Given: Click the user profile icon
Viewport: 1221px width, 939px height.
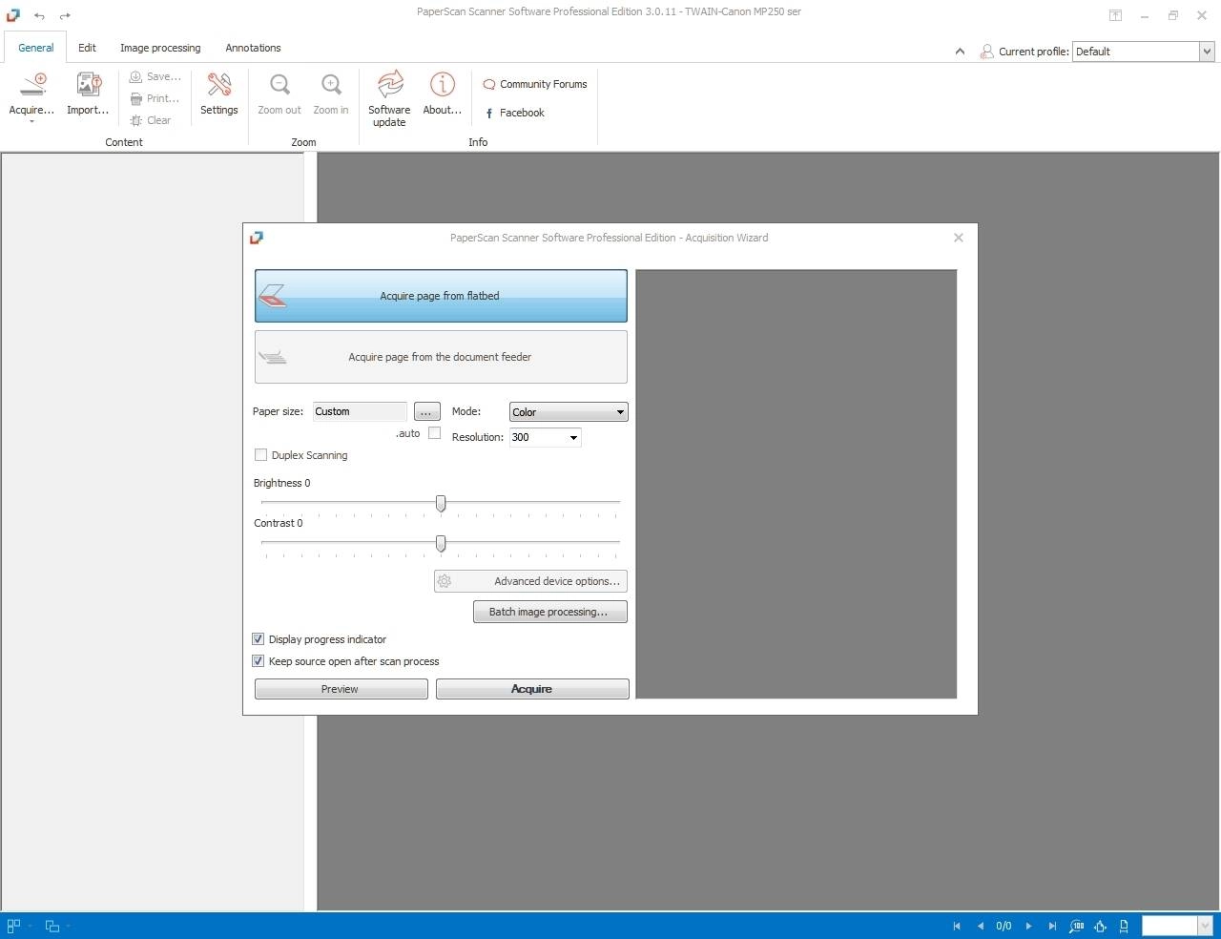Looking at the screenshot, I should 986,52.
